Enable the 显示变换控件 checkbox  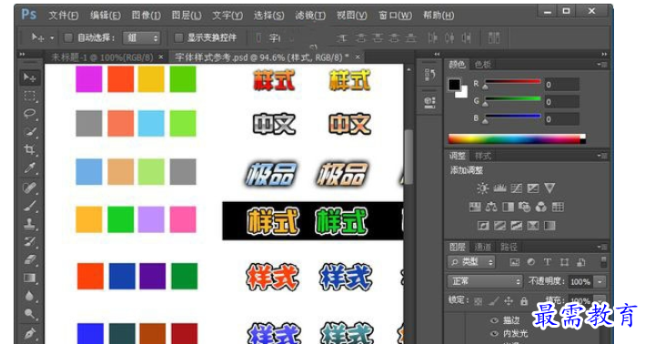click(178, 38)
